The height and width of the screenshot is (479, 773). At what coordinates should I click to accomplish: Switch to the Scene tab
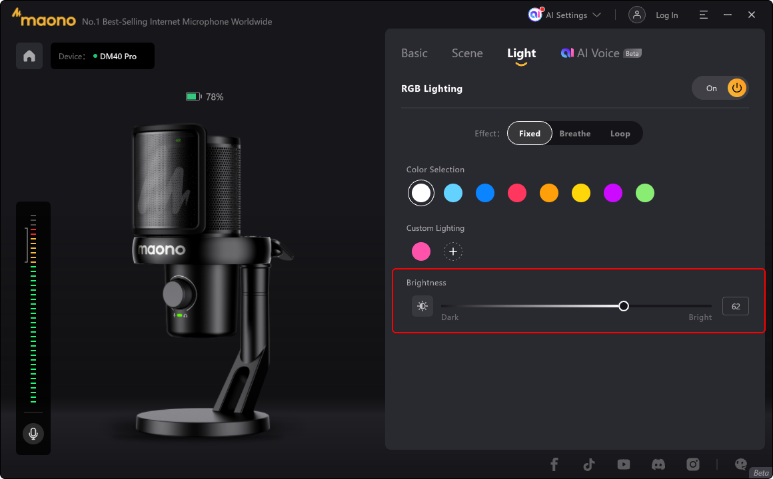point(467,53)
